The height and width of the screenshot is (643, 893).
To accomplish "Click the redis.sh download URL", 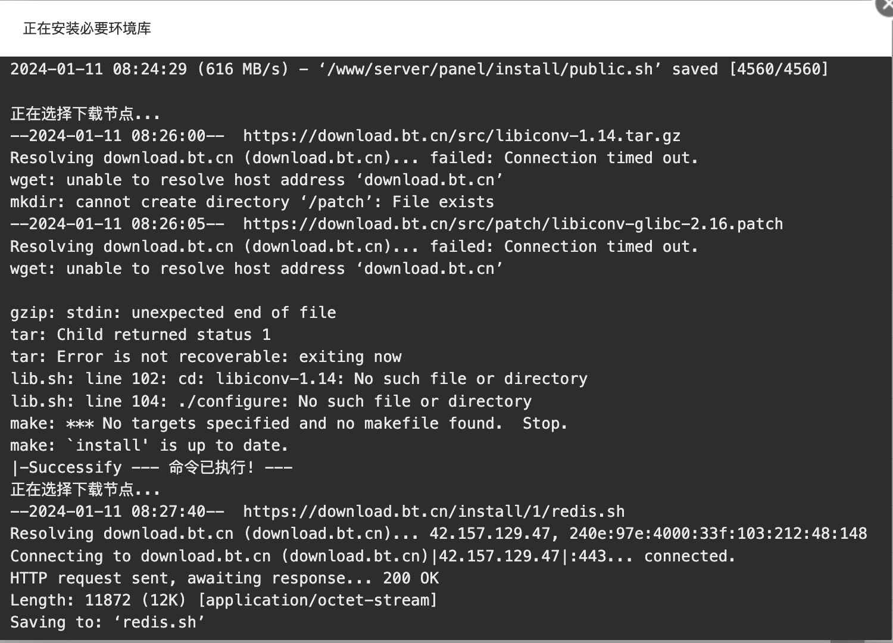I will (433, 512).
